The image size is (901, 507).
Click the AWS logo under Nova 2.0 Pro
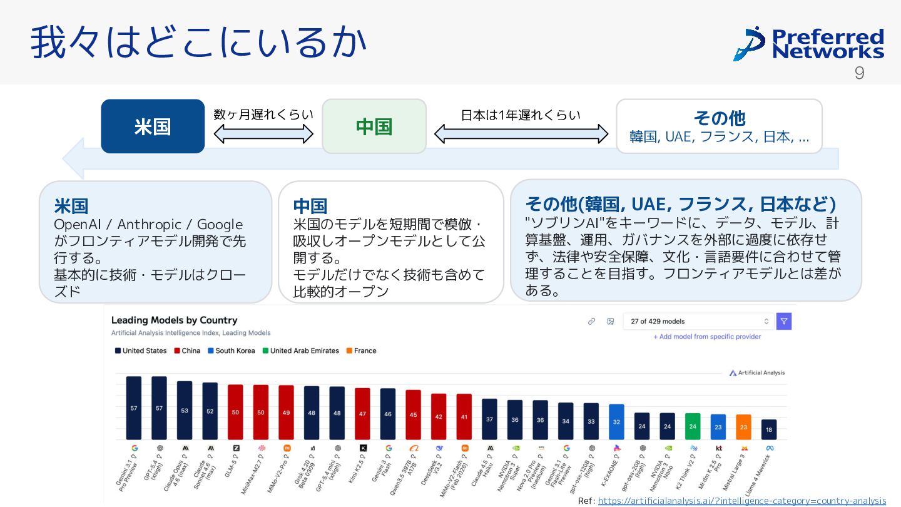(541, 448)
